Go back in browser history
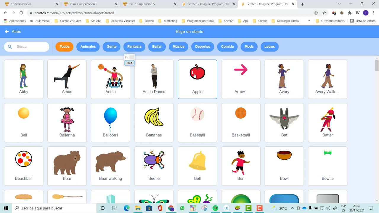The image size is (379, 213). tap(5, 13)
